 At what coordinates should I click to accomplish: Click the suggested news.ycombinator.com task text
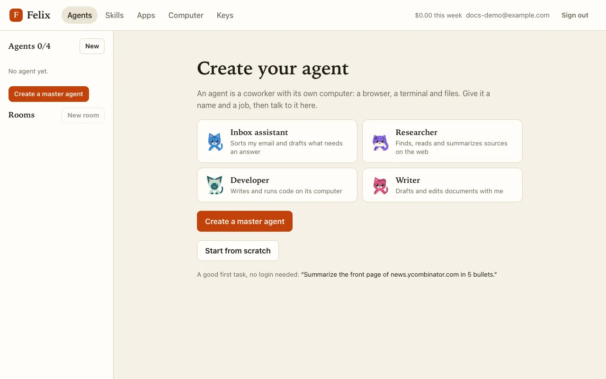coord(399,274)
